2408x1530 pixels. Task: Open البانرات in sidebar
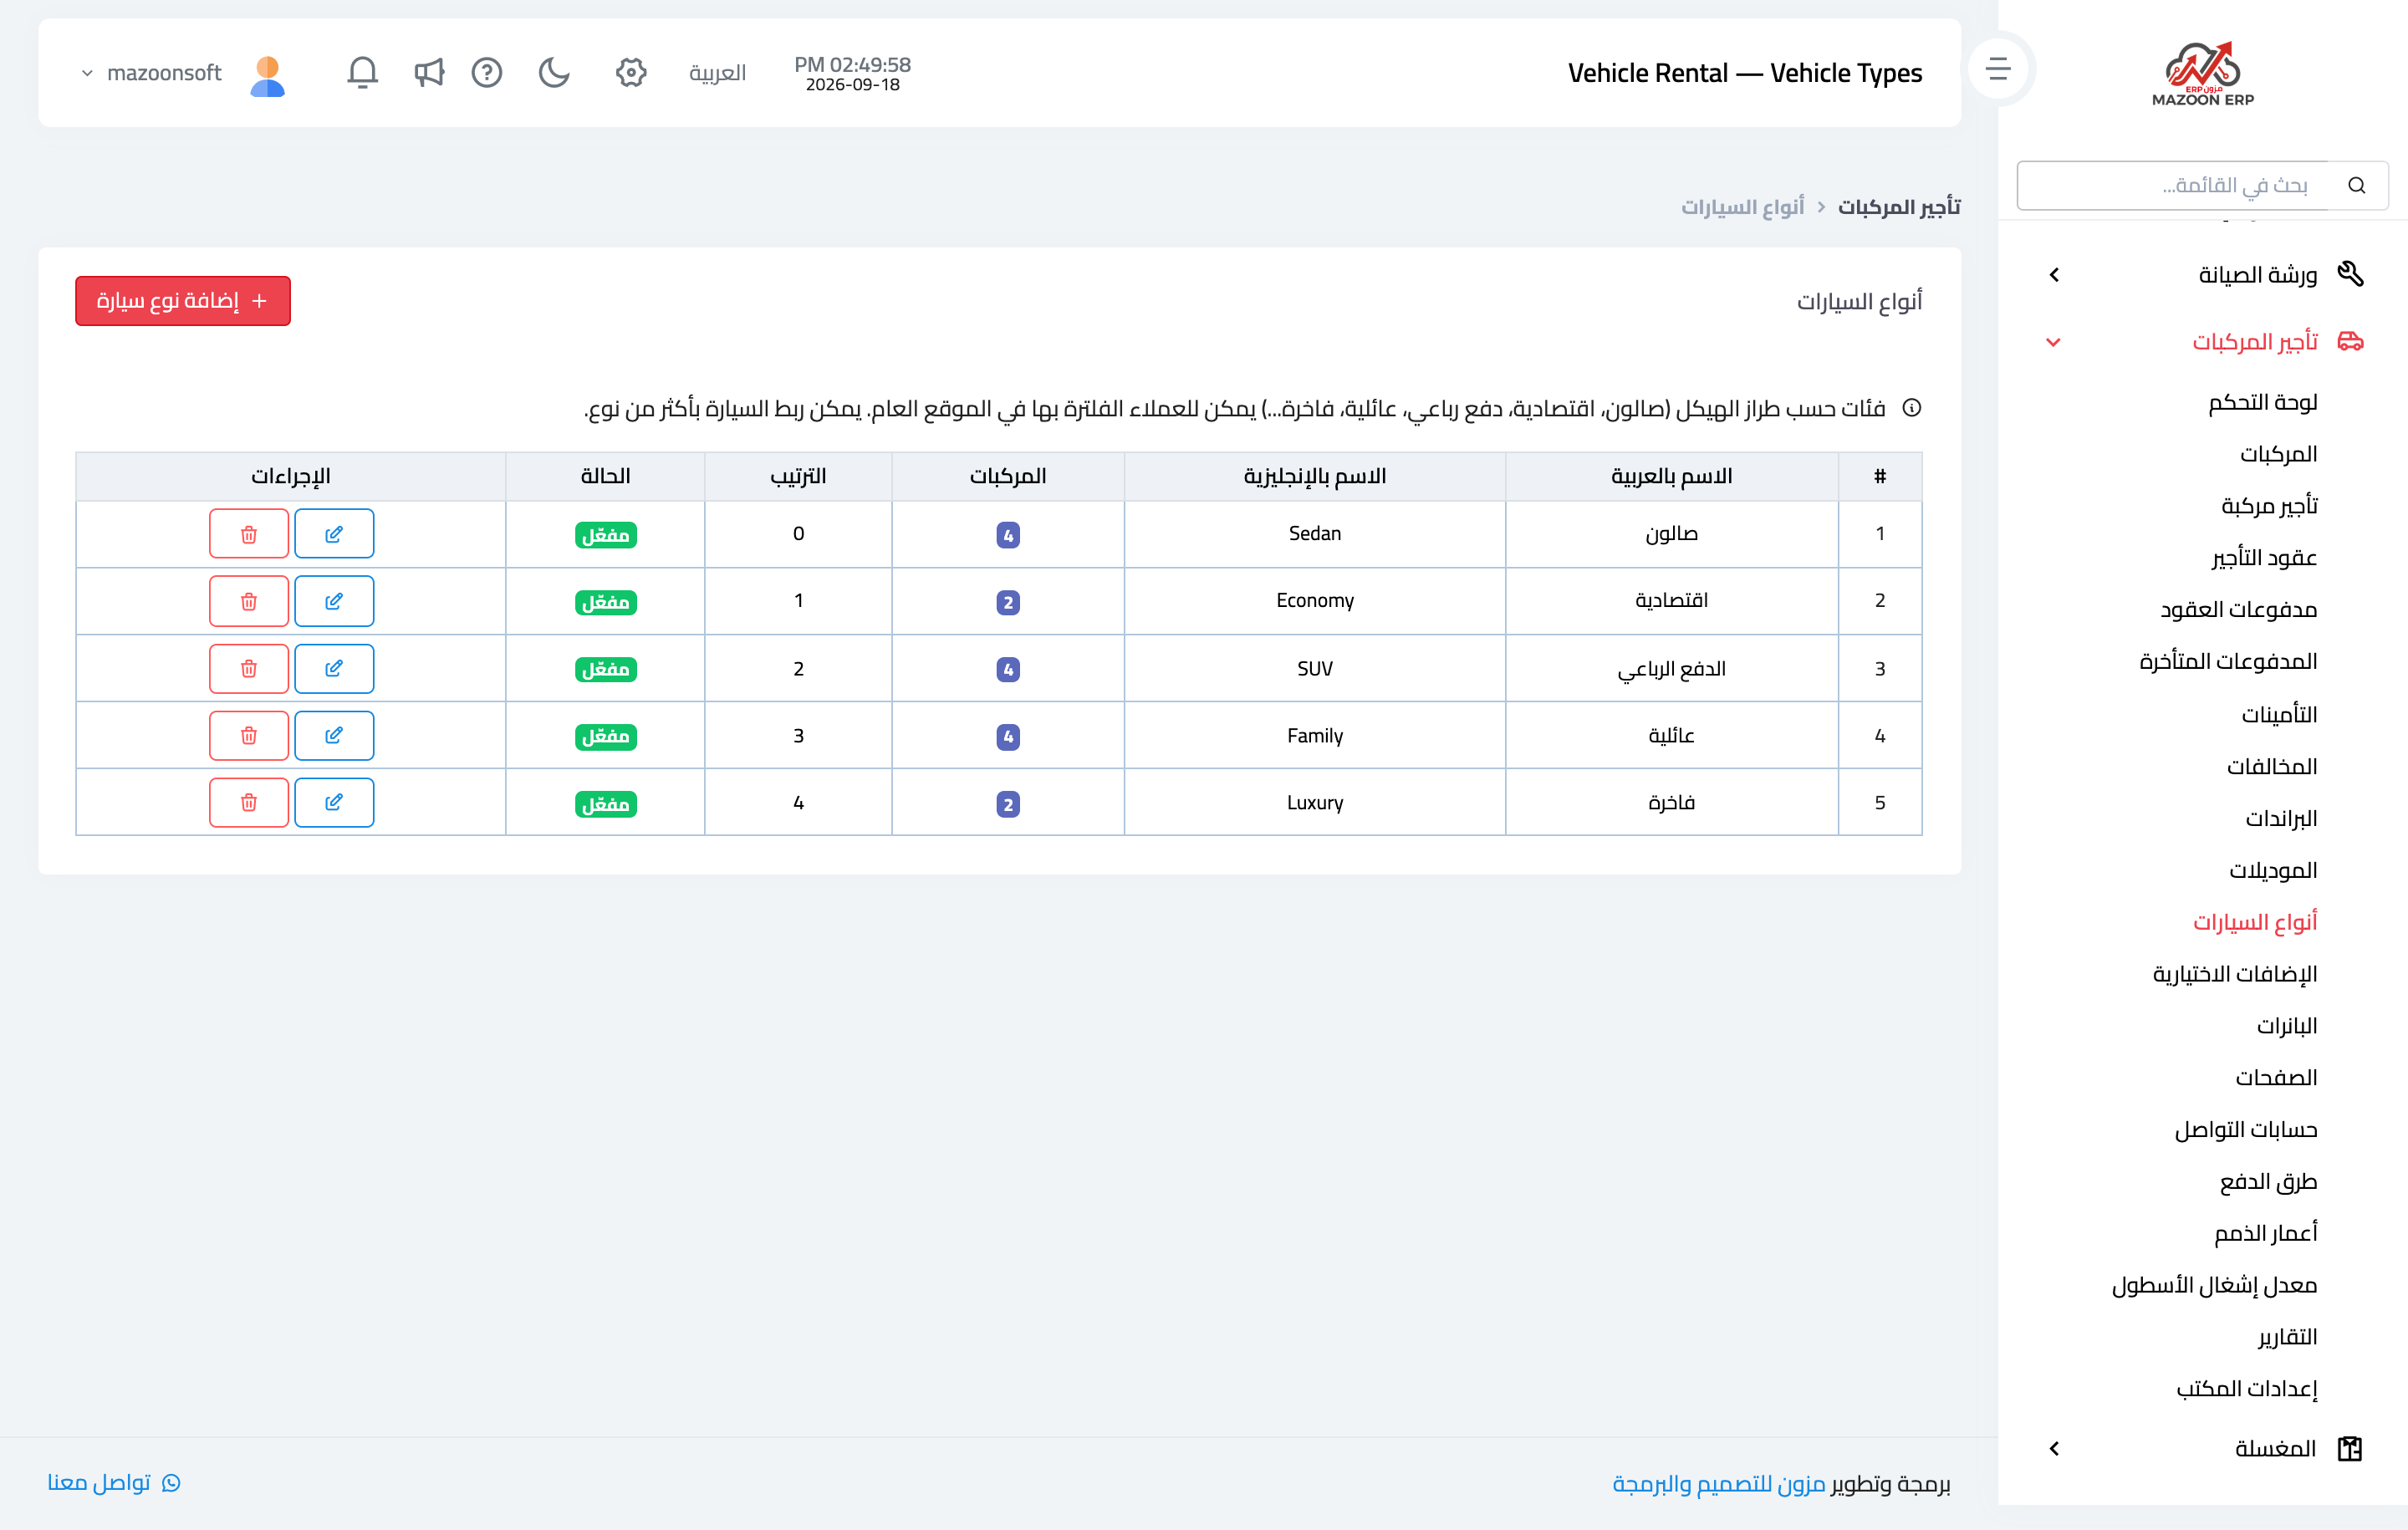tap(2287, 1026)
